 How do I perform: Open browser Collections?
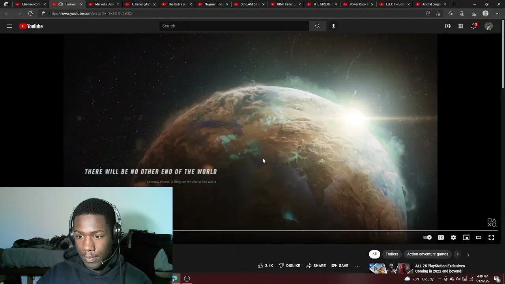(x=462, y=13)
